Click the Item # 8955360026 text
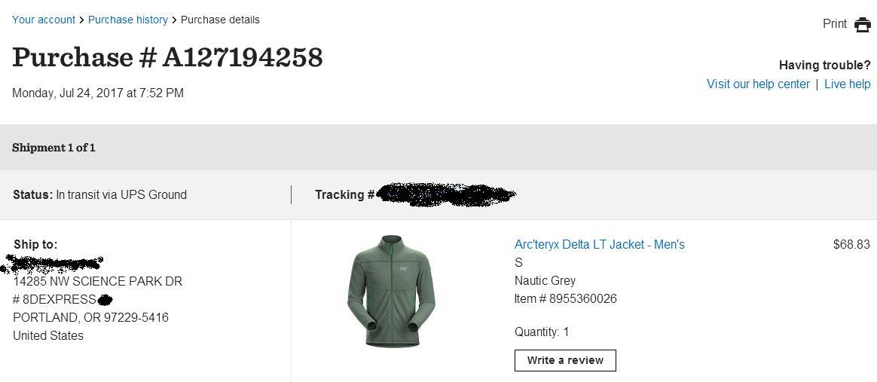 click(x=566, y=298)
